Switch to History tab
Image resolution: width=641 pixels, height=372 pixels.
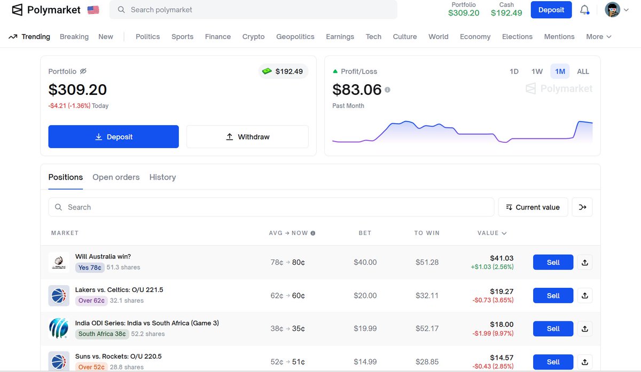tap(163, 177)
